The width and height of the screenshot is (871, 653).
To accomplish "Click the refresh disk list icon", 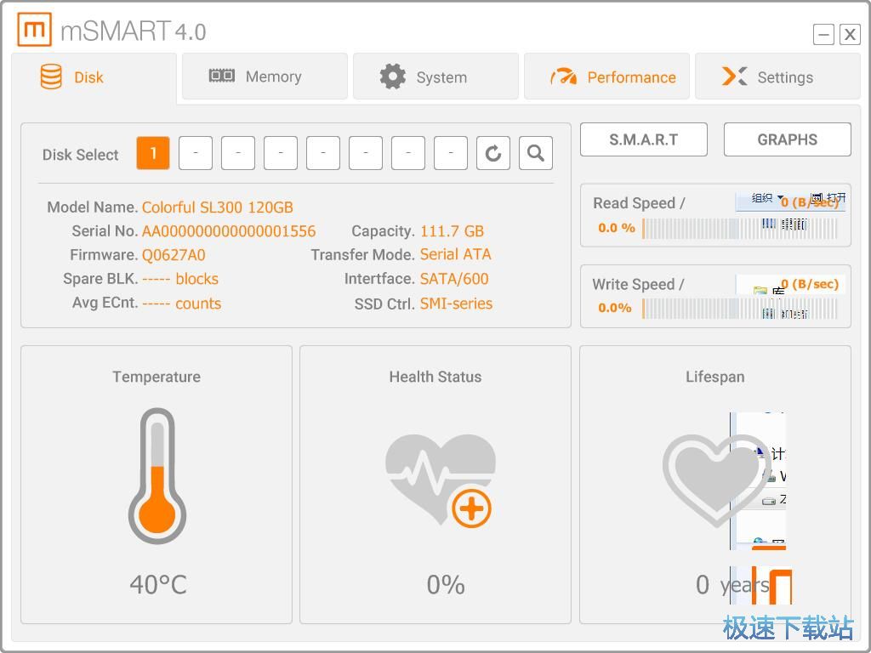I will pyautogui.click(x=492, y=154).
